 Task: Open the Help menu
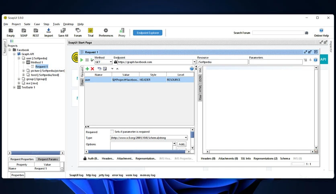pyautogui.click(x=80, y=24)
